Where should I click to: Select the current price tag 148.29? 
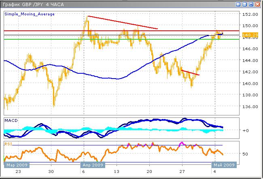(247, 35)
